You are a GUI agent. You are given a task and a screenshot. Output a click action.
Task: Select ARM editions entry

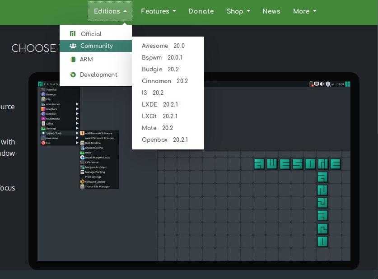click(x=96, y=59)
